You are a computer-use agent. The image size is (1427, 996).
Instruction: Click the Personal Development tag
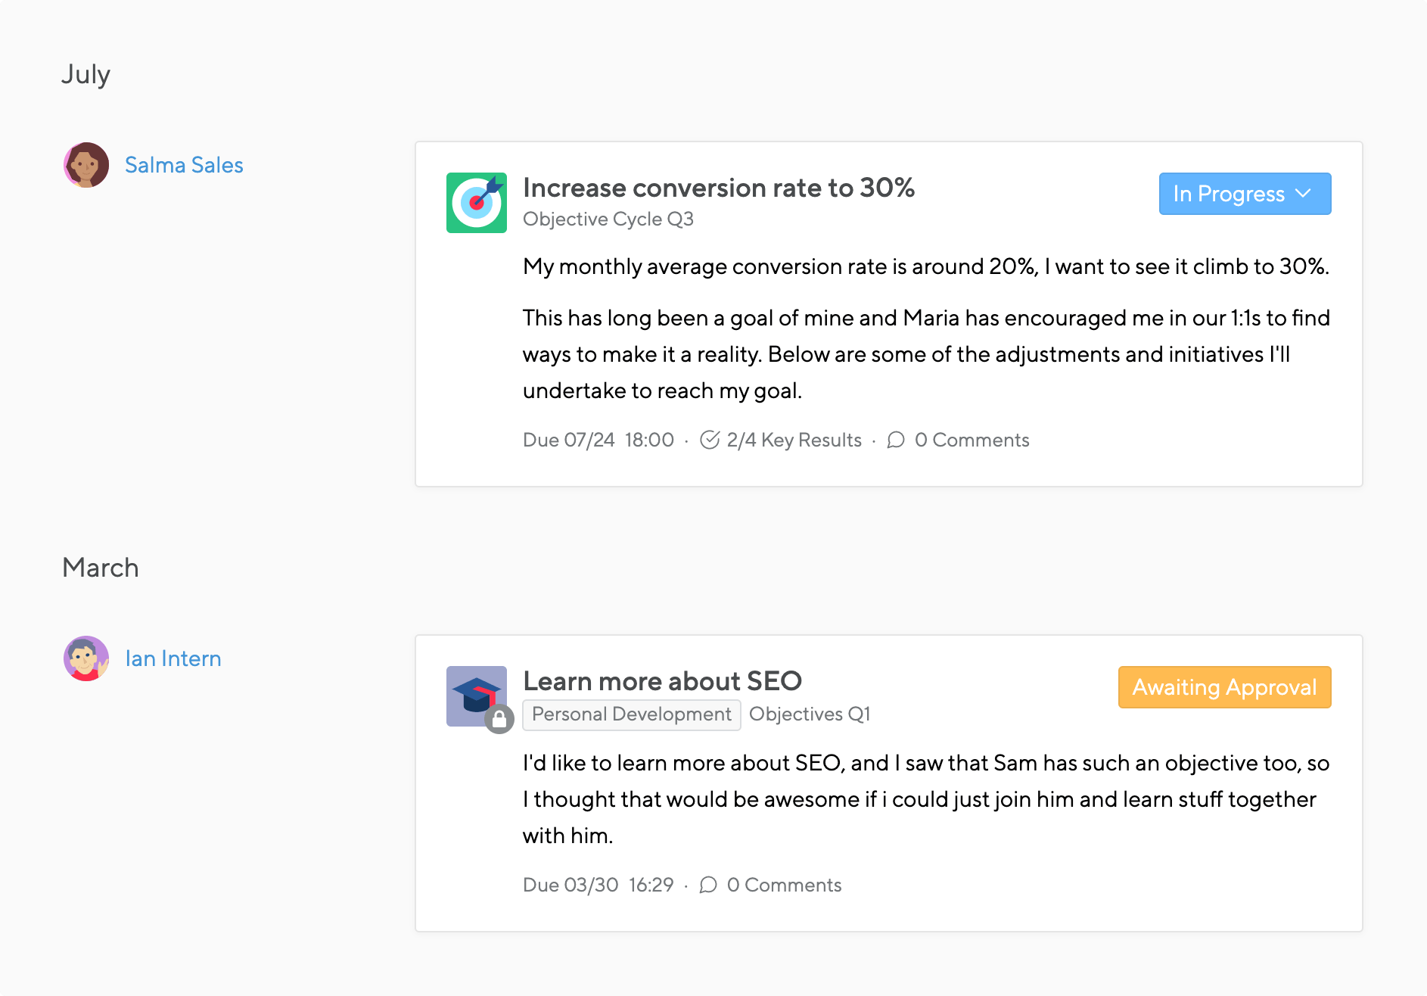point(631,714)
